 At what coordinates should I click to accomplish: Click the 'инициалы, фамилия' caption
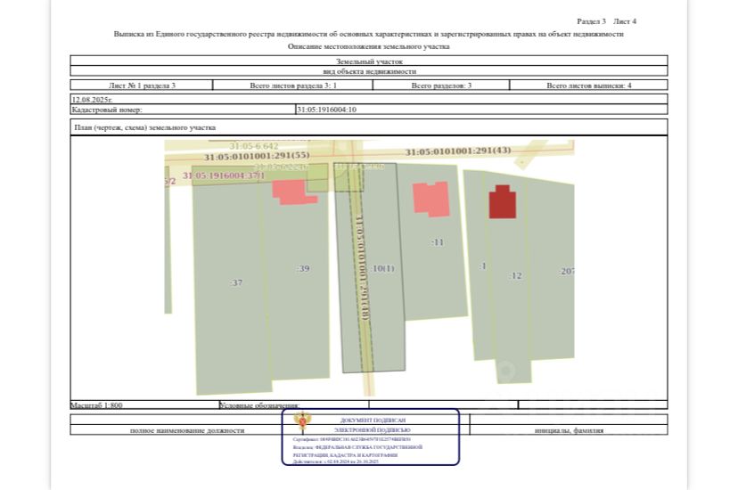569,430
